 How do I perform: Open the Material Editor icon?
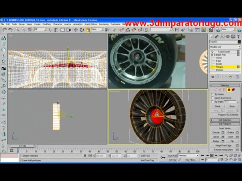coord(211,30)
